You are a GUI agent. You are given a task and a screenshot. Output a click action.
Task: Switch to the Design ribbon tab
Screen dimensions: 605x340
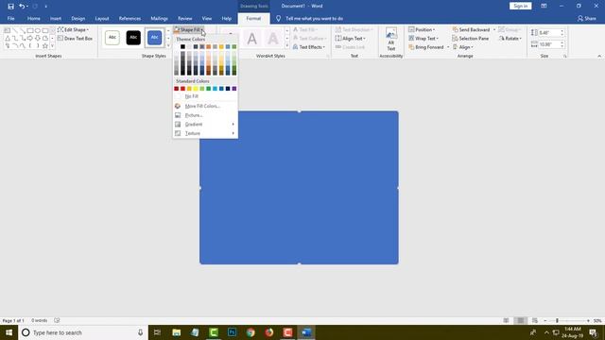(x=78, y=19)
